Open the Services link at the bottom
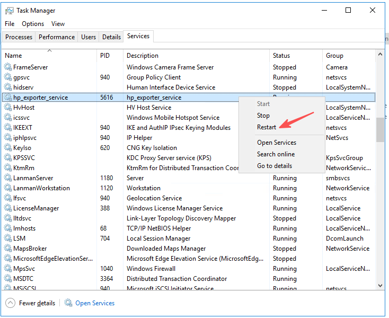 (x=95, y=303)
